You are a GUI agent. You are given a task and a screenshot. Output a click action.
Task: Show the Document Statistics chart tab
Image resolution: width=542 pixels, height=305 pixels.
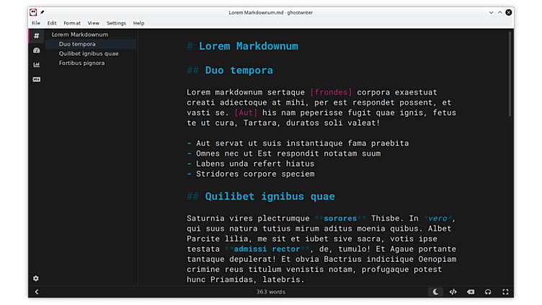click(x=36, y=65)
